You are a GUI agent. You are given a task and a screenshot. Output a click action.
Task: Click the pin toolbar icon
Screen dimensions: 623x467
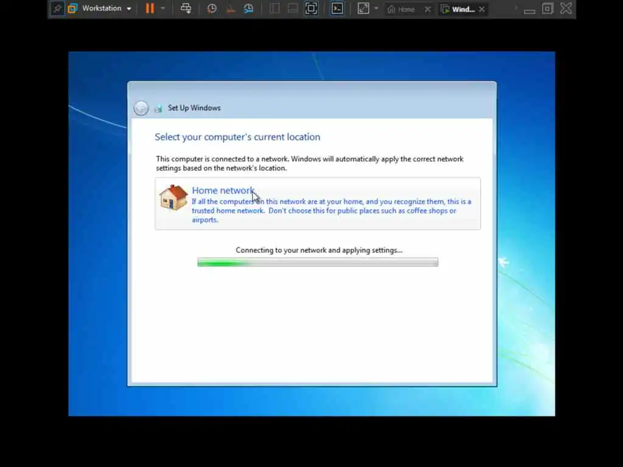[57, 9]
